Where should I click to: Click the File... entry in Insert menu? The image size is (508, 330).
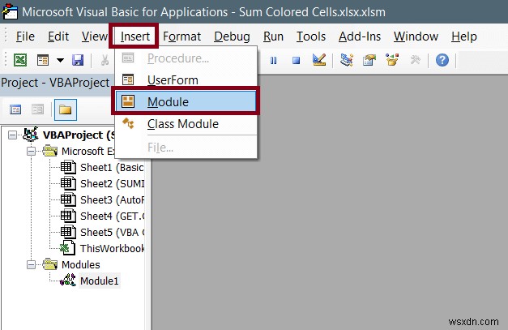tap(186, 148)
